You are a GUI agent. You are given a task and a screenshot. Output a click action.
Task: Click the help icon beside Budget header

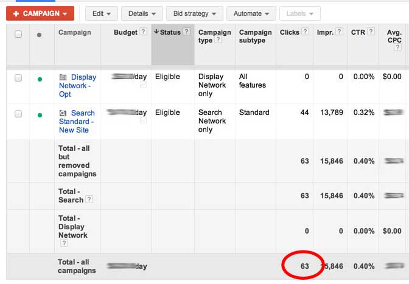coord(143,32)
